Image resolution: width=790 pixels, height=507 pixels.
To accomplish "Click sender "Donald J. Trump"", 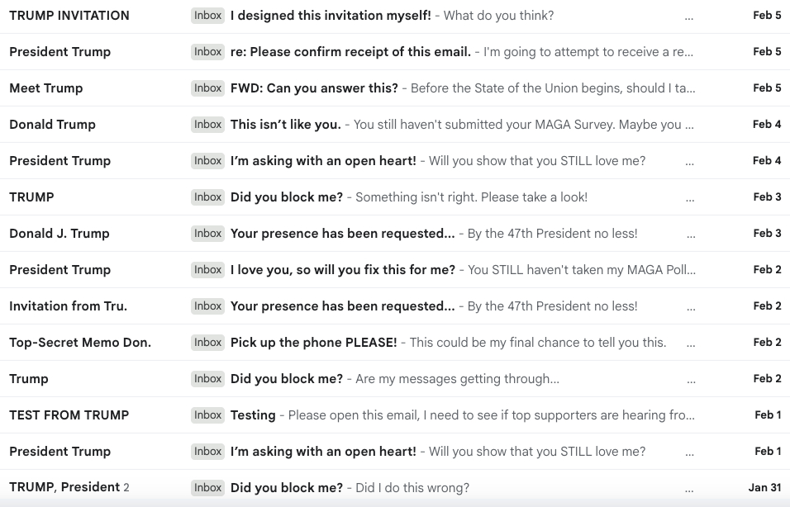I will point(59,234).
